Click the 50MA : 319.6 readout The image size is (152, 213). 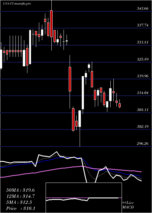pos(21,190)
